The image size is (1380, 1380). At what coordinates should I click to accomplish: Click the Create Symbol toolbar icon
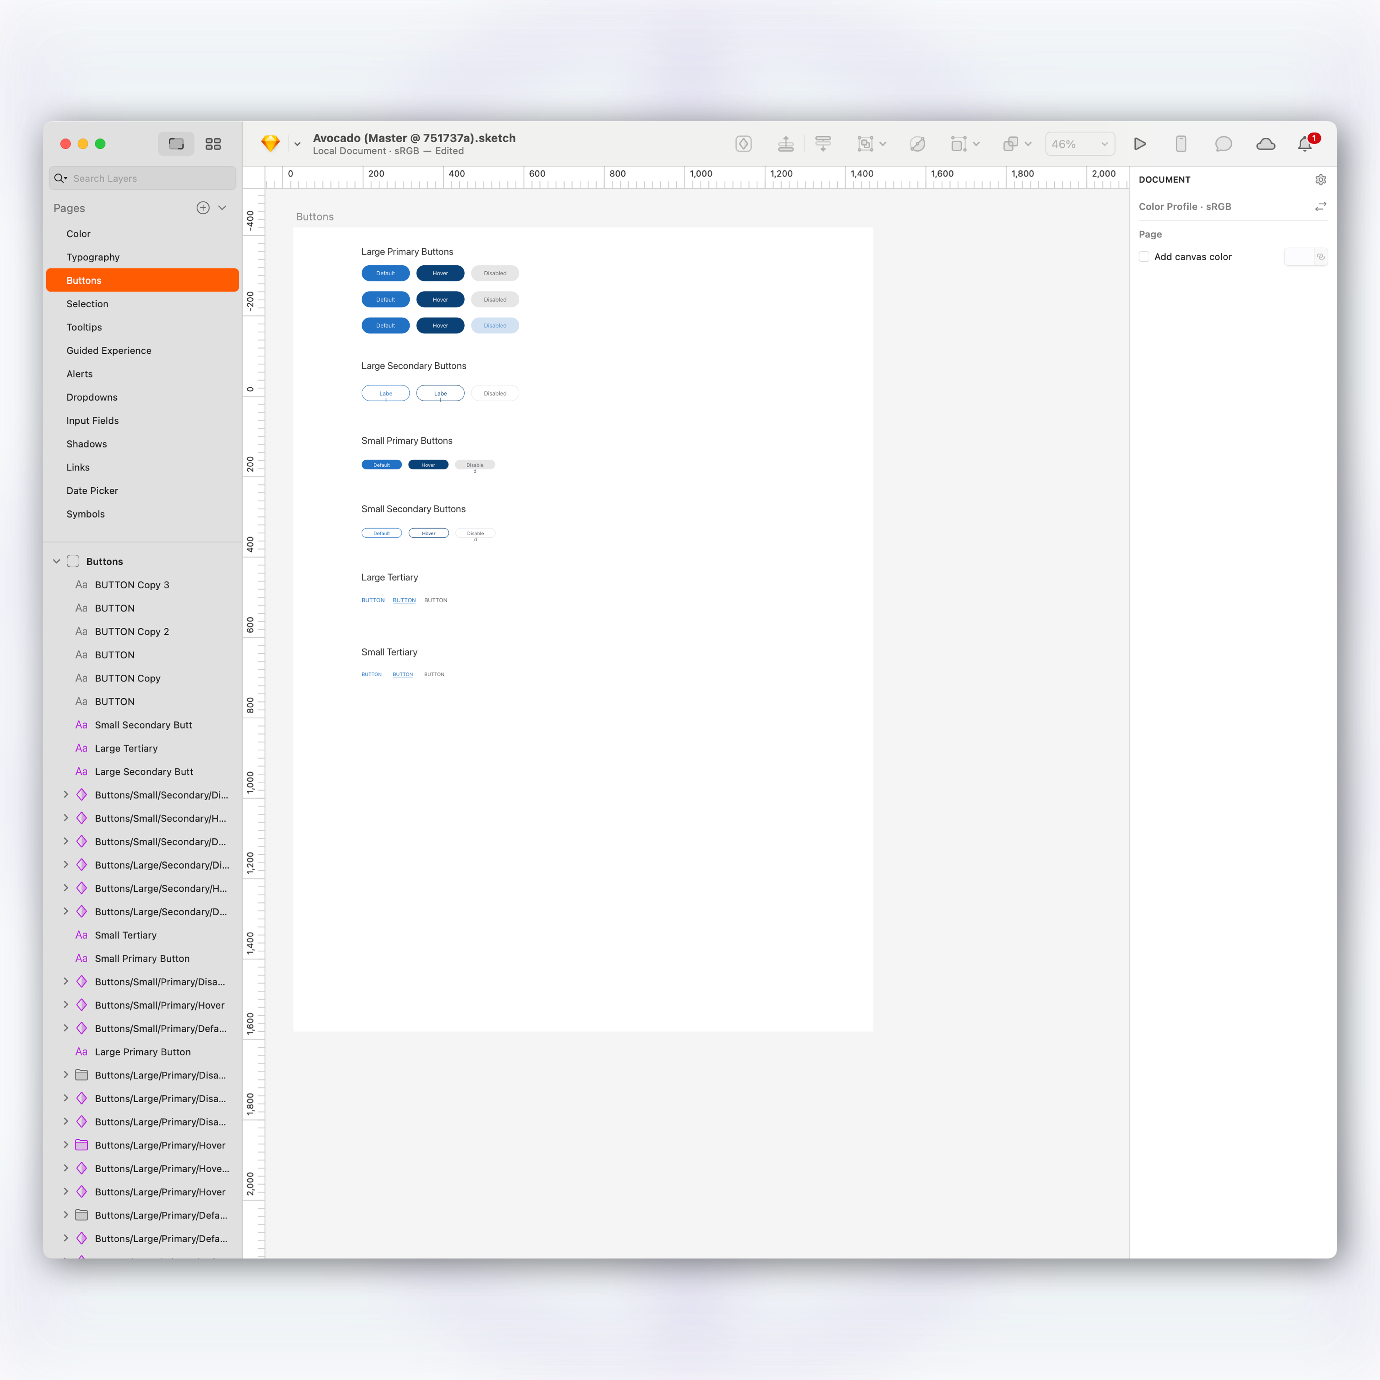click(x=744, y=144)
